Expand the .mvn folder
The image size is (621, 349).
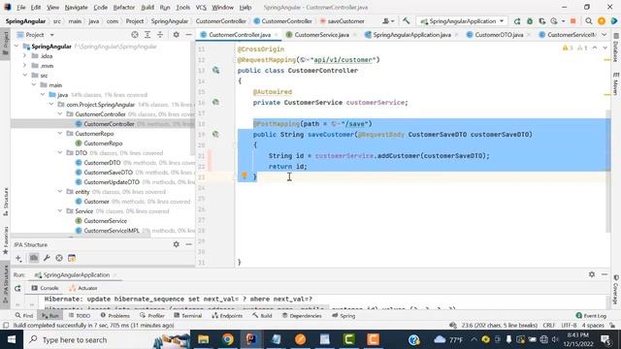pyautogui.click(x=24, y=66)
